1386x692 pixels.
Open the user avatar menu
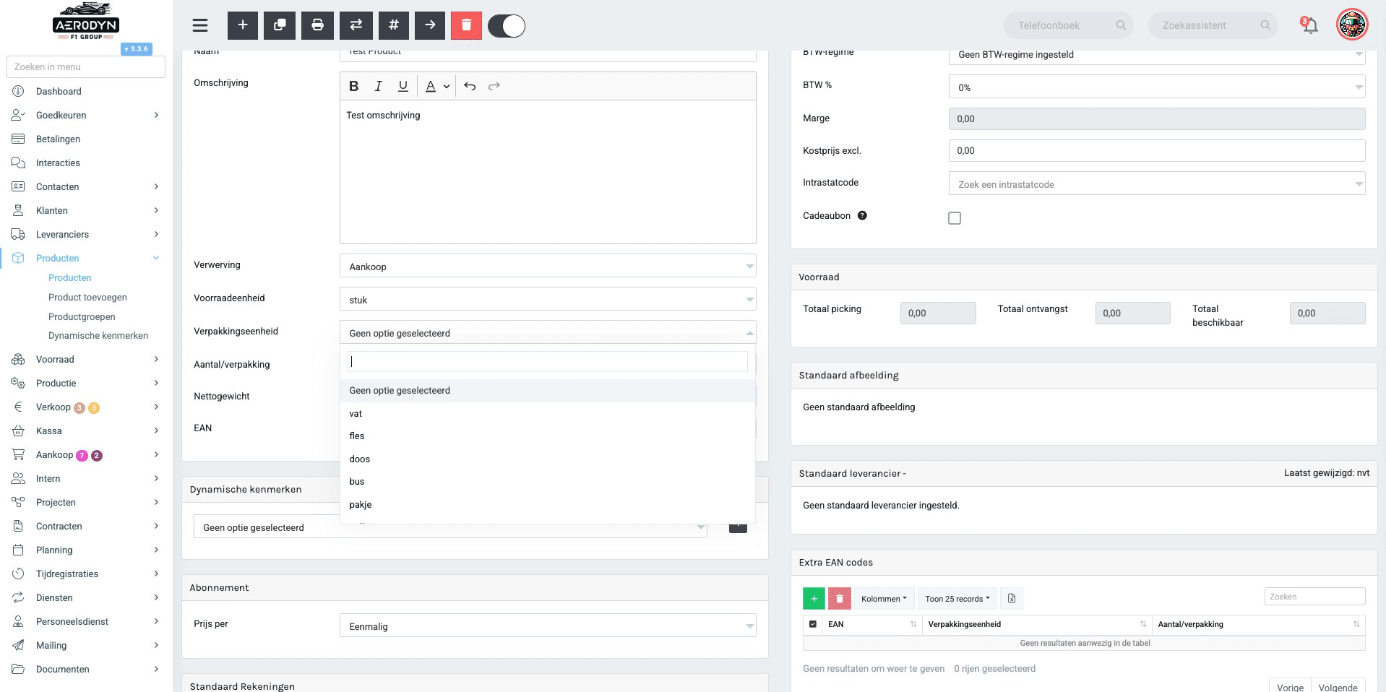click(x=1352, y=25)
